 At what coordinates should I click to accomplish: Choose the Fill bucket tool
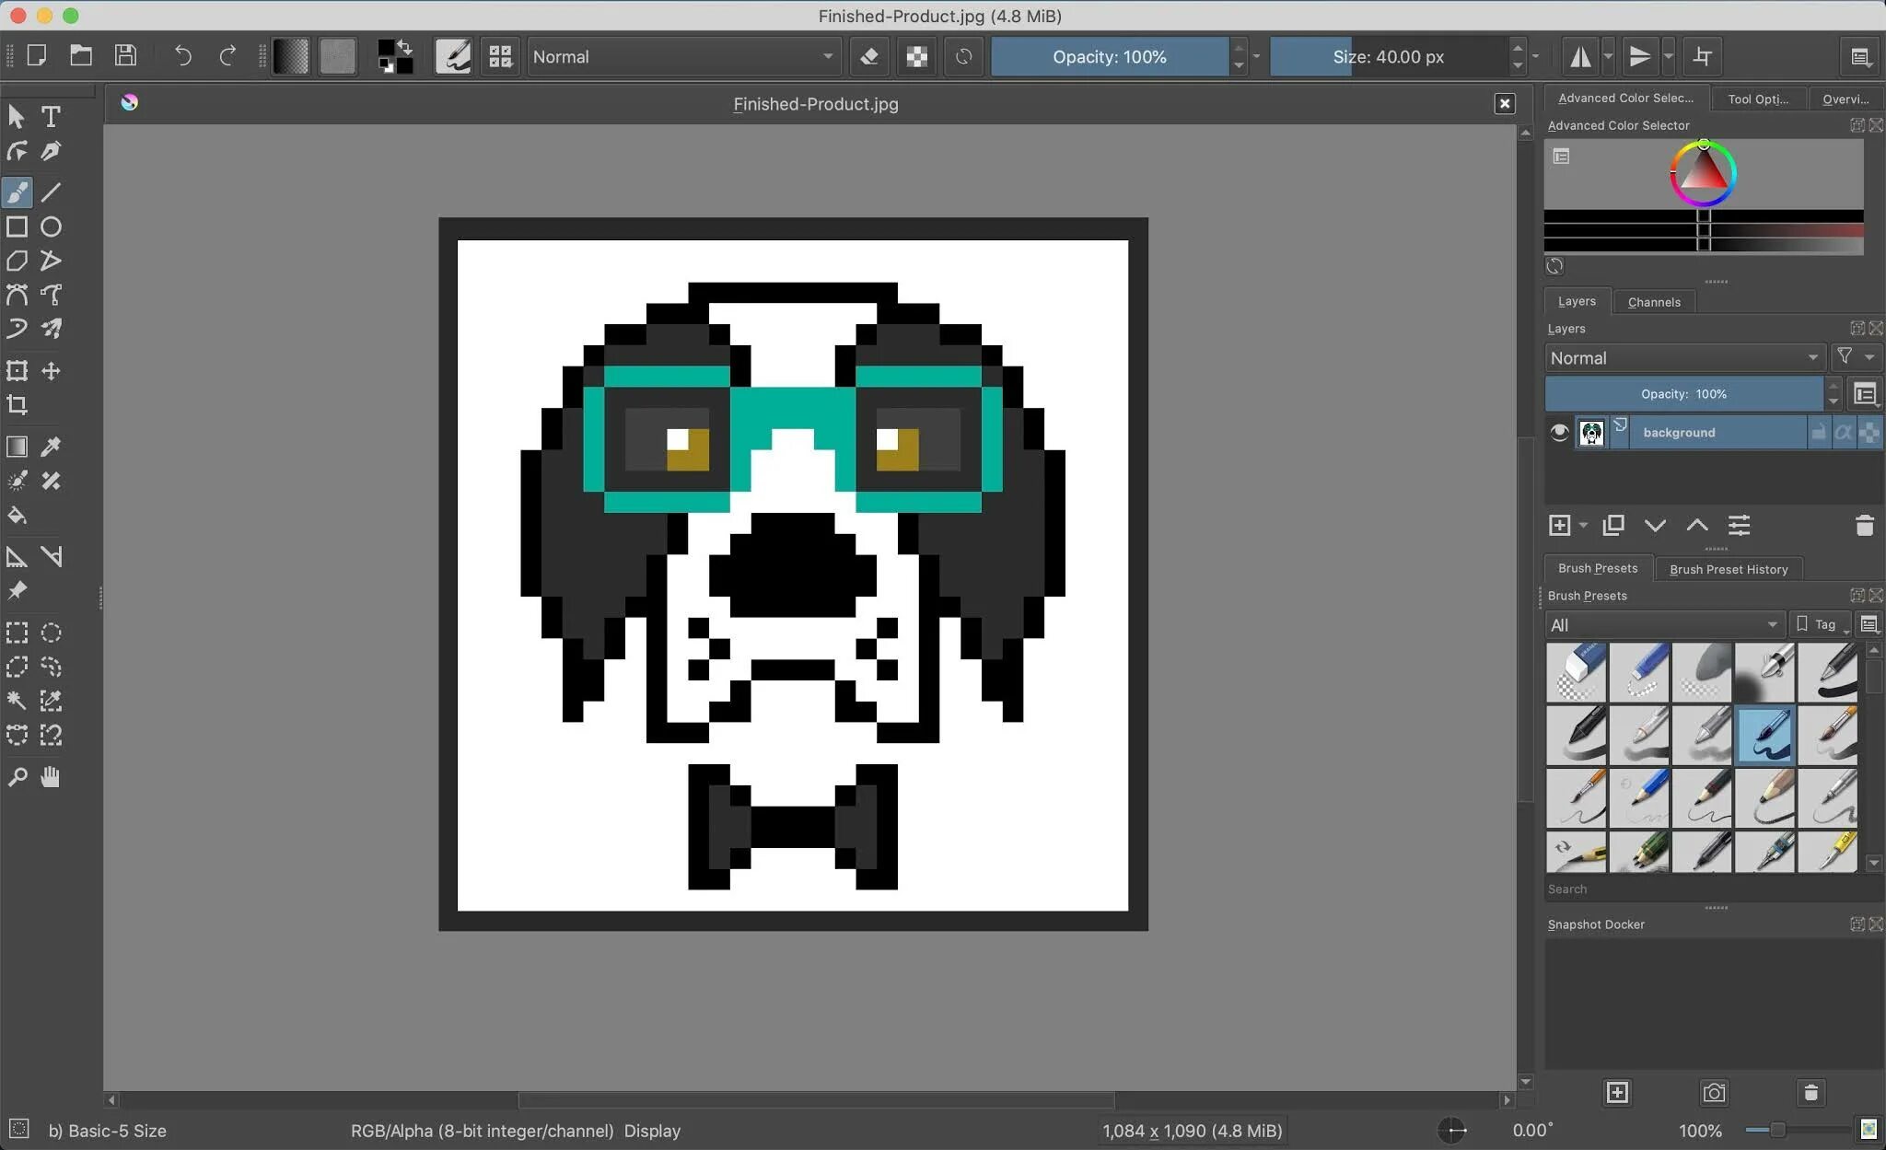point(17,516)
